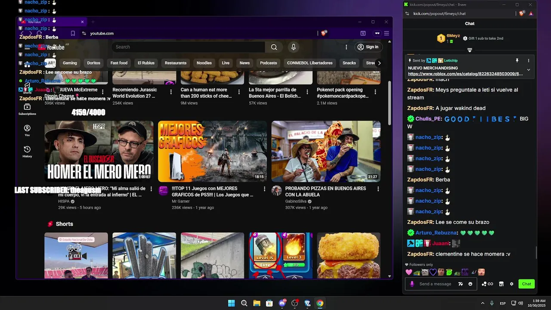The height and width of the screenshot is (310, 551).
Task: Click Gift 1 sub to take 2nd
Action: point(483,38)
